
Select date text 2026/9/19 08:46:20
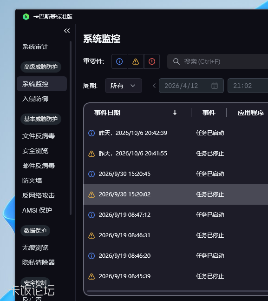[124, 256]
